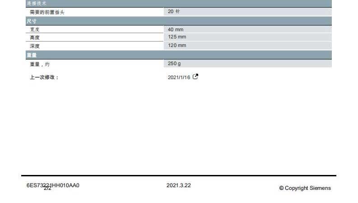Click the external link icon beside 2021/1/16
This screenshot has height=203, width=358.
pyautogui.click(x=195, y=77)
